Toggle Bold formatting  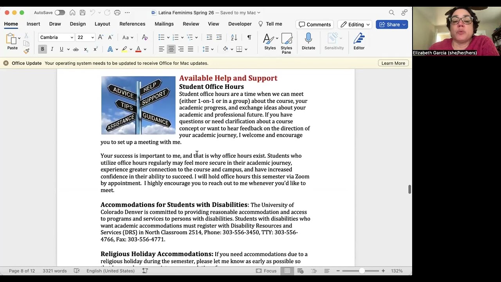coord(42,49)
